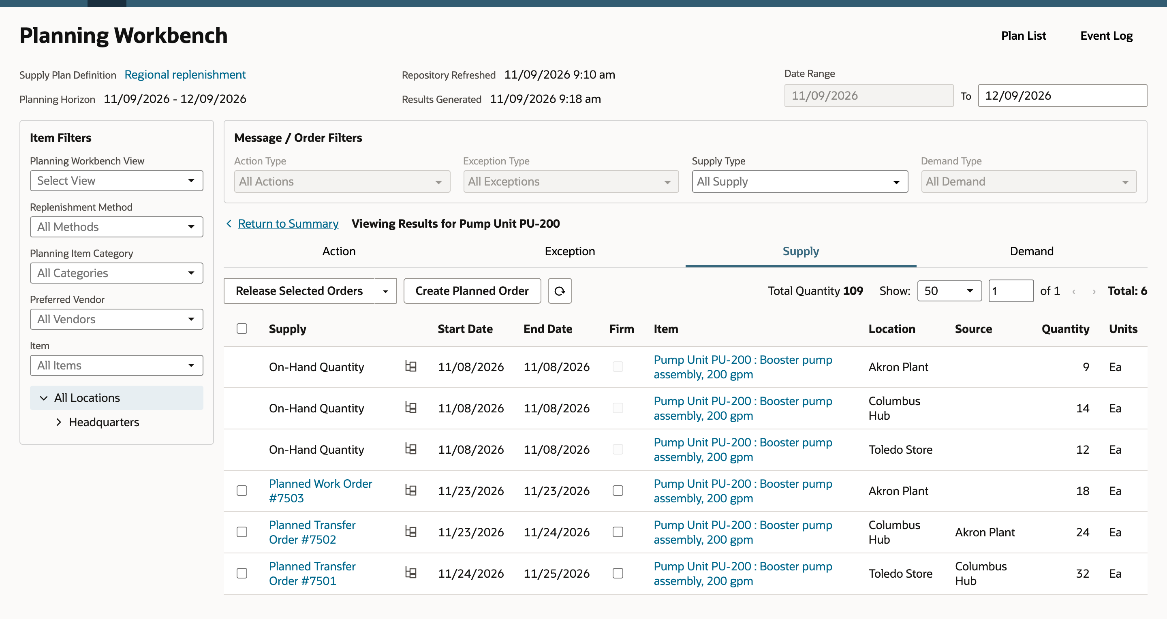Collapse the All Locations tree node
Screen dimensions: 1167x619
pyautogui.click(x=44, y=398)
